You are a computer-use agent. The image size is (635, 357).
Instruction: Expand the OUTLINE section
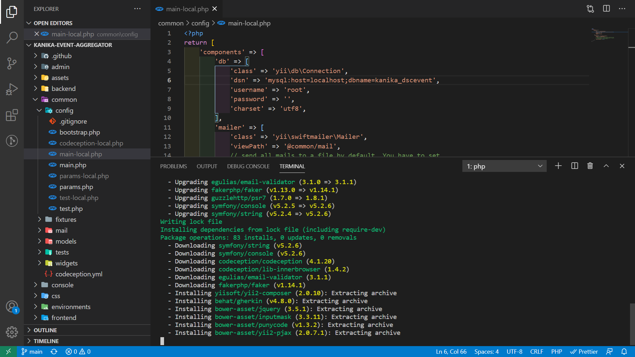coord(88,330)
